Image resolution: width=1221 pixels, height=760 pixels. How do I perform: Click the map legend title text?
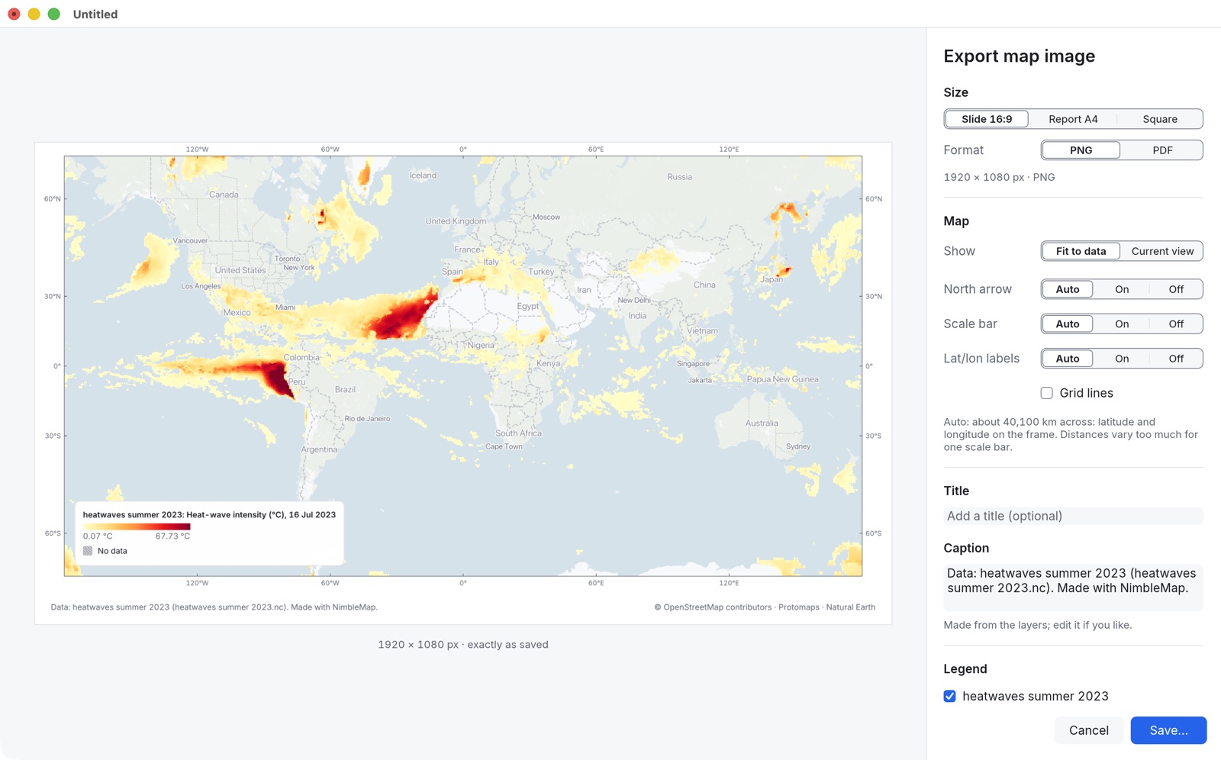[209, 514]
